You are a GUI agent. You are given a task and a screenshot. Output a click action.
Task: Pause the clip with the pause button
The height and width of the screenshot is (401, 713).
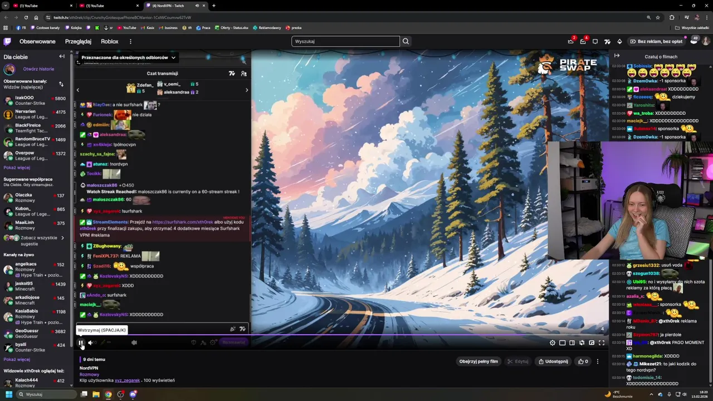(81, 343)
